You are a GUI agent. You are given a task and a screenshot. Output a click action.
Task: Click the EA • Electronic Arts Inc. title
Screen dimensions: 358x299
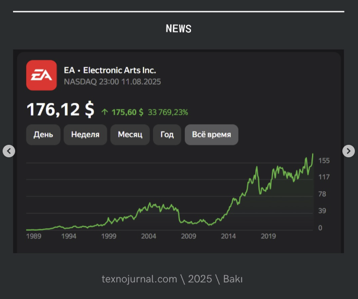pyautogui.click(x=110, y=70)
